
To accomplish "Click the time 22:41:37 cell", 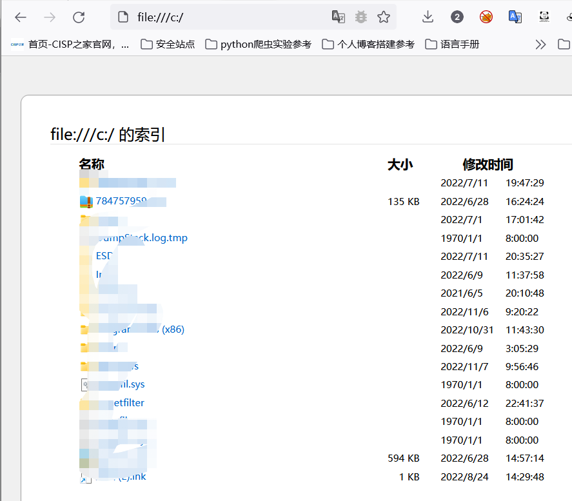I will (524, 403).
